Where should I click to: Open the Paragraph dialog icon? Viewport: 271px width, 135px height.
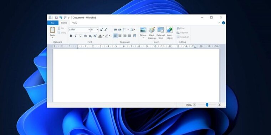tap(134, 36)
